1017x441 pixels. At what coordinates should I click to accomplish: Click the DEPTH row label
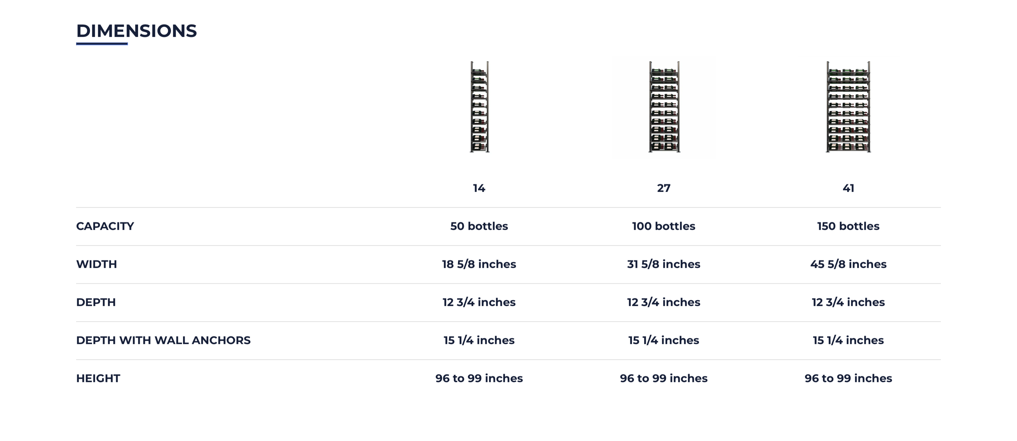point(96,302)
